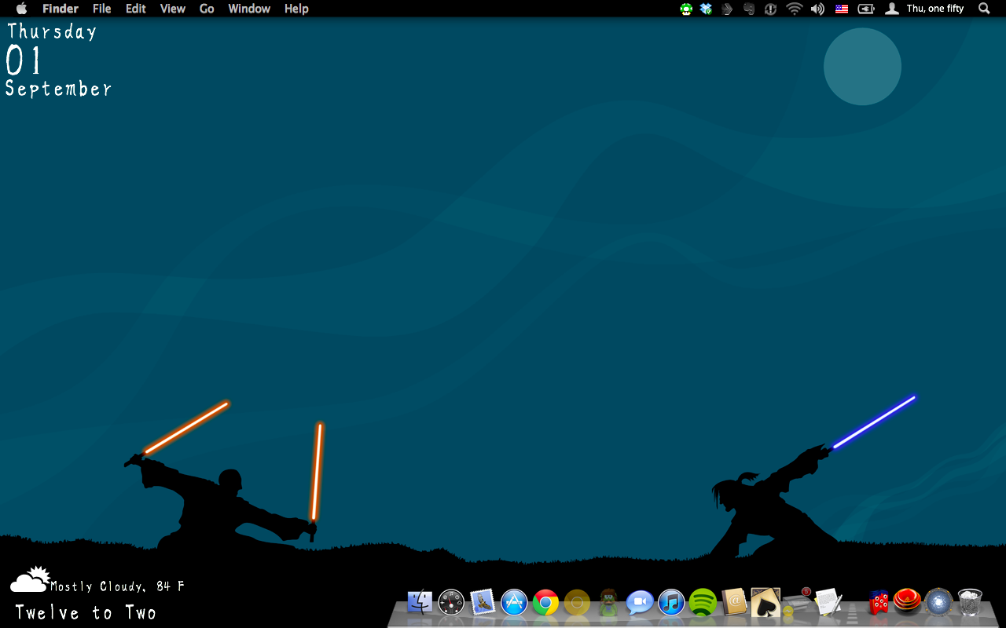This screenshot has height=628, width=1006.
Task: Click the 'Twelve to Two' clock text
Action: (86, 613)
